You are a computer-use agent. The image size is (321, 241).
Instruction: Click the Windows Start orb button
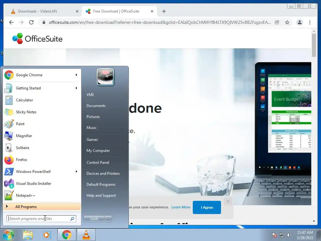click(8, 235)
